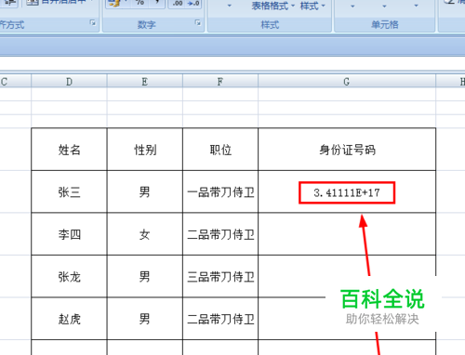This screenshot has height=355, width=465.
Task: Click the decrease decimal button
Action: click(x=193, y=4)
